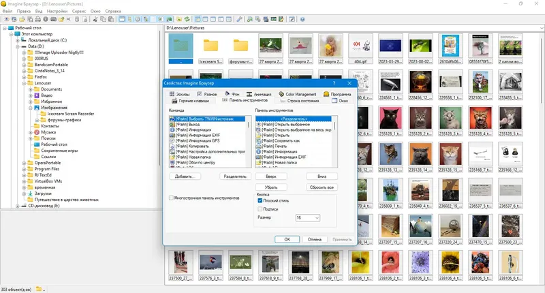The width and height of the screenshot is (545, 293).
Task: Click the yellow Программа tab icon
Action: [326, 94]
